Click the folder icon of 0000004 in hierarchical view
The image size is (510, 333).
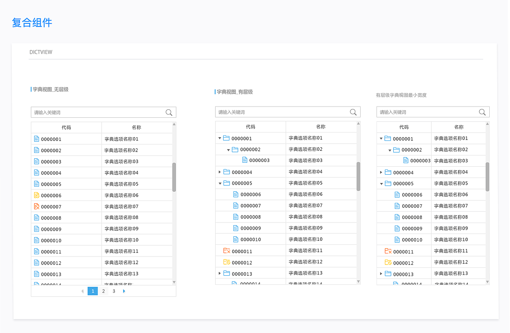tap(227, 172)
